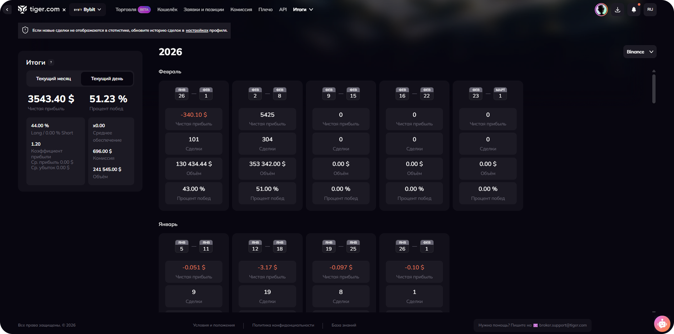Click the back arrow icon

click(x=7, y=10)
